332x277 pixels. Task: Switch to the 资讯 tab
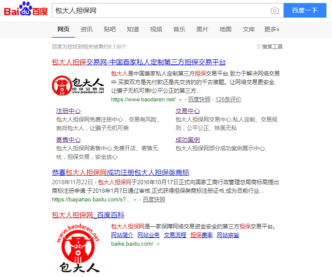[86, 29]
